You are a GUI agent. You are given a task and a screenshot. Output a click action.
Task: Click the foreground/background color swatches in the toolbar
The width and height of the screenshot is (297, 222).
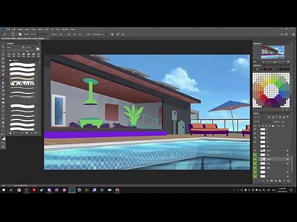pos(3,138)
